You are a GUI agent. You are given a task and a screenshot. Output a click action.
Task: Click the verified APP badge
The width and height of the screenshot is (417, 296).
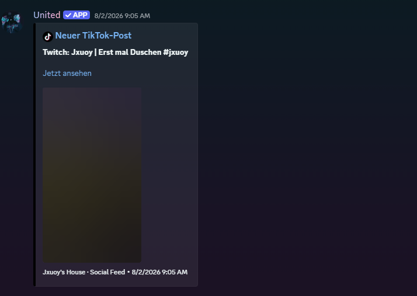pyautogui.click(x=77, y=15)
